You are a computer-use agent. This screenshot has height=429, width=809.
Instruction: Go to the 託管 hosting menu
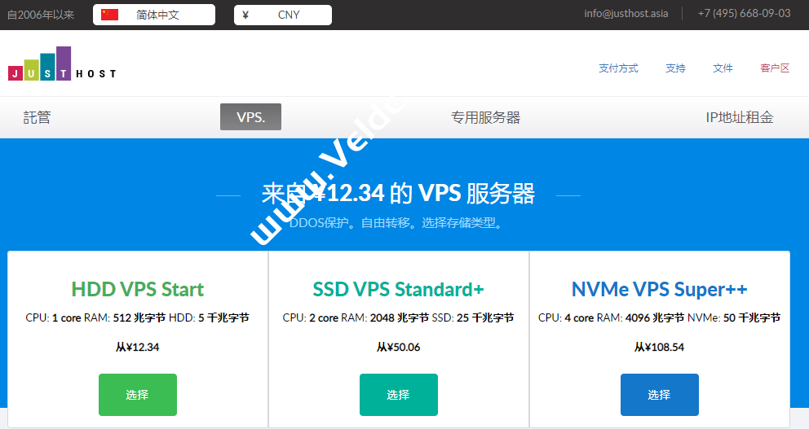(38, 117)
